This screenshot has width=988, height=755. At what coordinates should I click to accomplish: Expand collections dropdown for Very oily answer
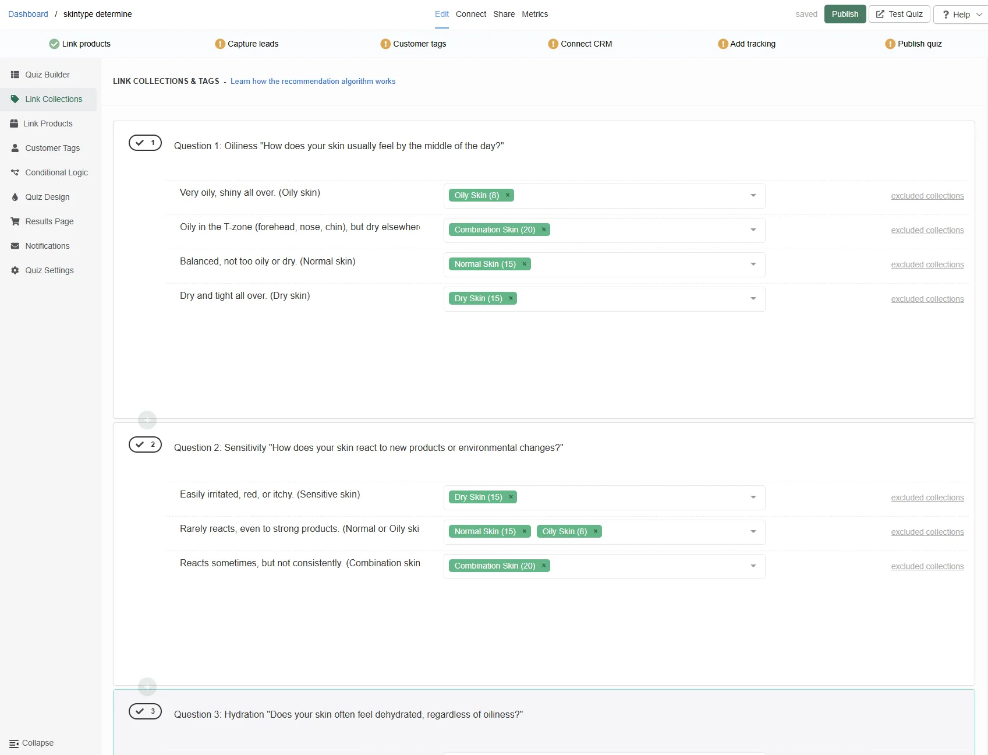click(x=753, y=196)
